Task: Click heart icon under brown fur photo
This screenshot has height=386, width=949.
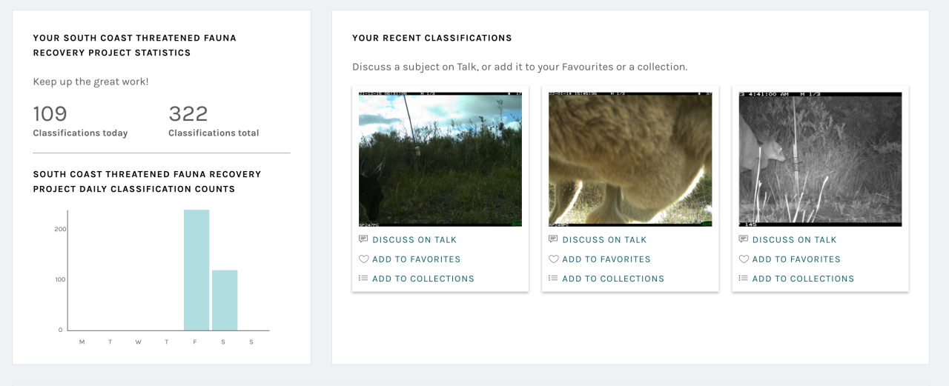Action: pyautogui.click(x=553, y=259)
